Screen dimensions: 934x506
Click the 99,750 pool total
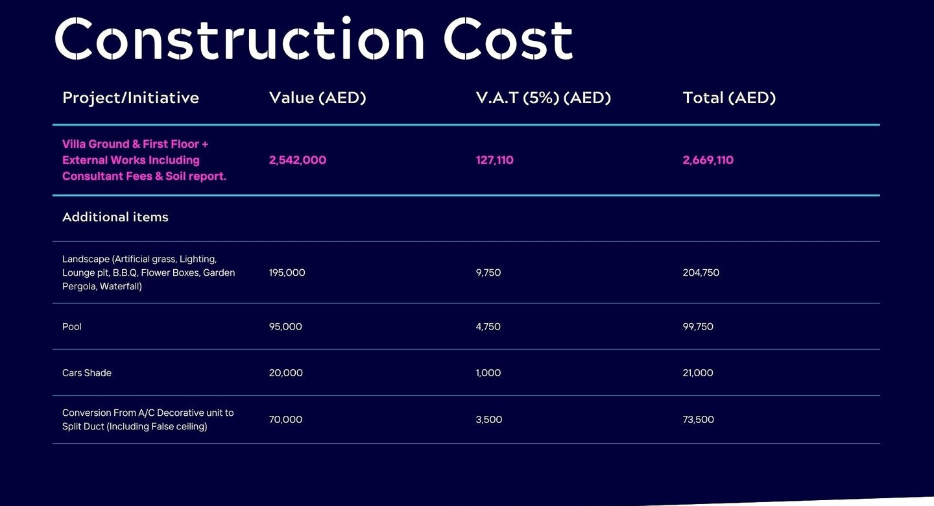coord(698,326)
